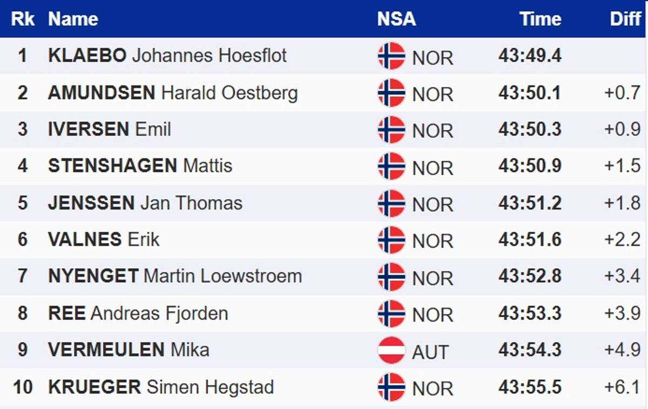Screen dimensions: 648x409
Task: Sort by the Time column header
Action: [541, 19]
